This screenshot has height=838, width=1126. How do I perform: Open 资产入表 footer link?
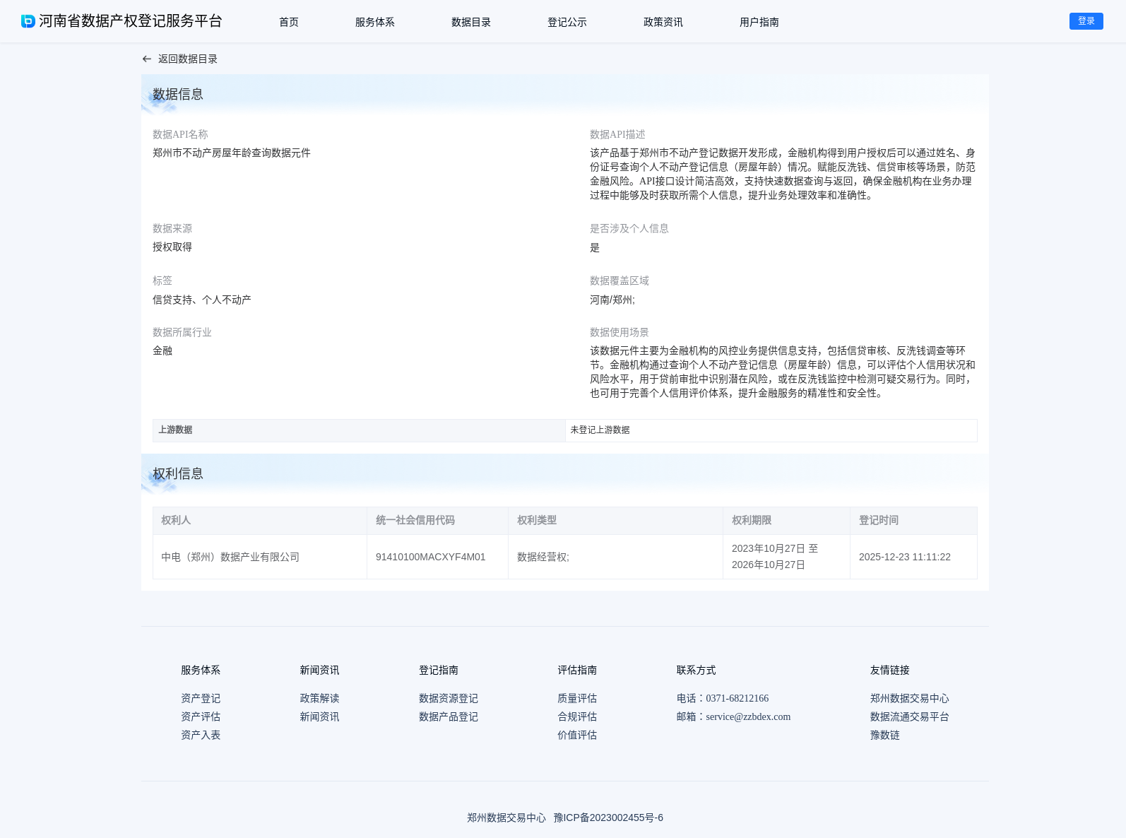pyautogui.click(x=201, y=735)
